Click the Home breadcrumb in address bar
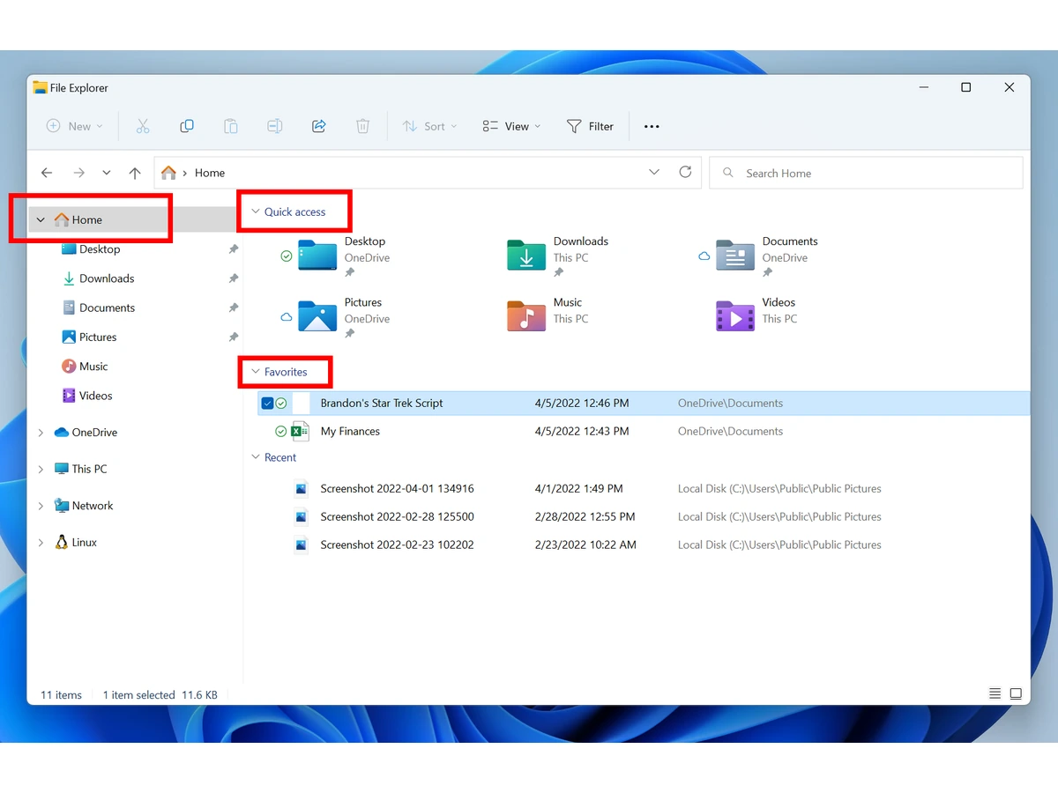This screenshot has width=1058, height=793. pos(210,173)
